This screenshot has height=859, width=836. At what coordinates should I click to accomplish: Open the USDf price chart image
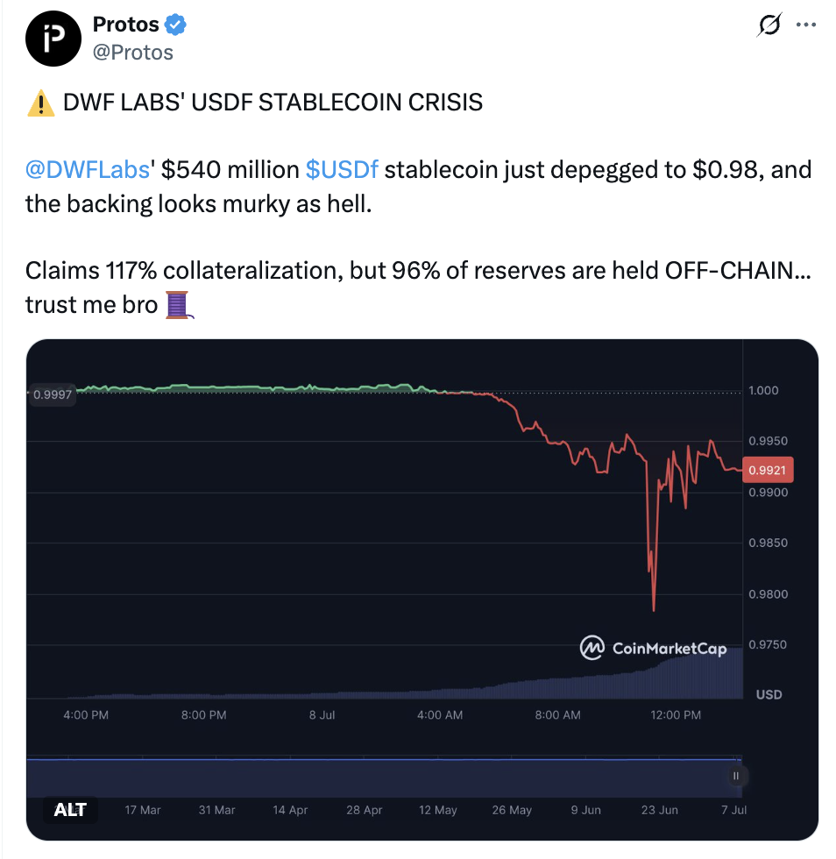point(422,589)
